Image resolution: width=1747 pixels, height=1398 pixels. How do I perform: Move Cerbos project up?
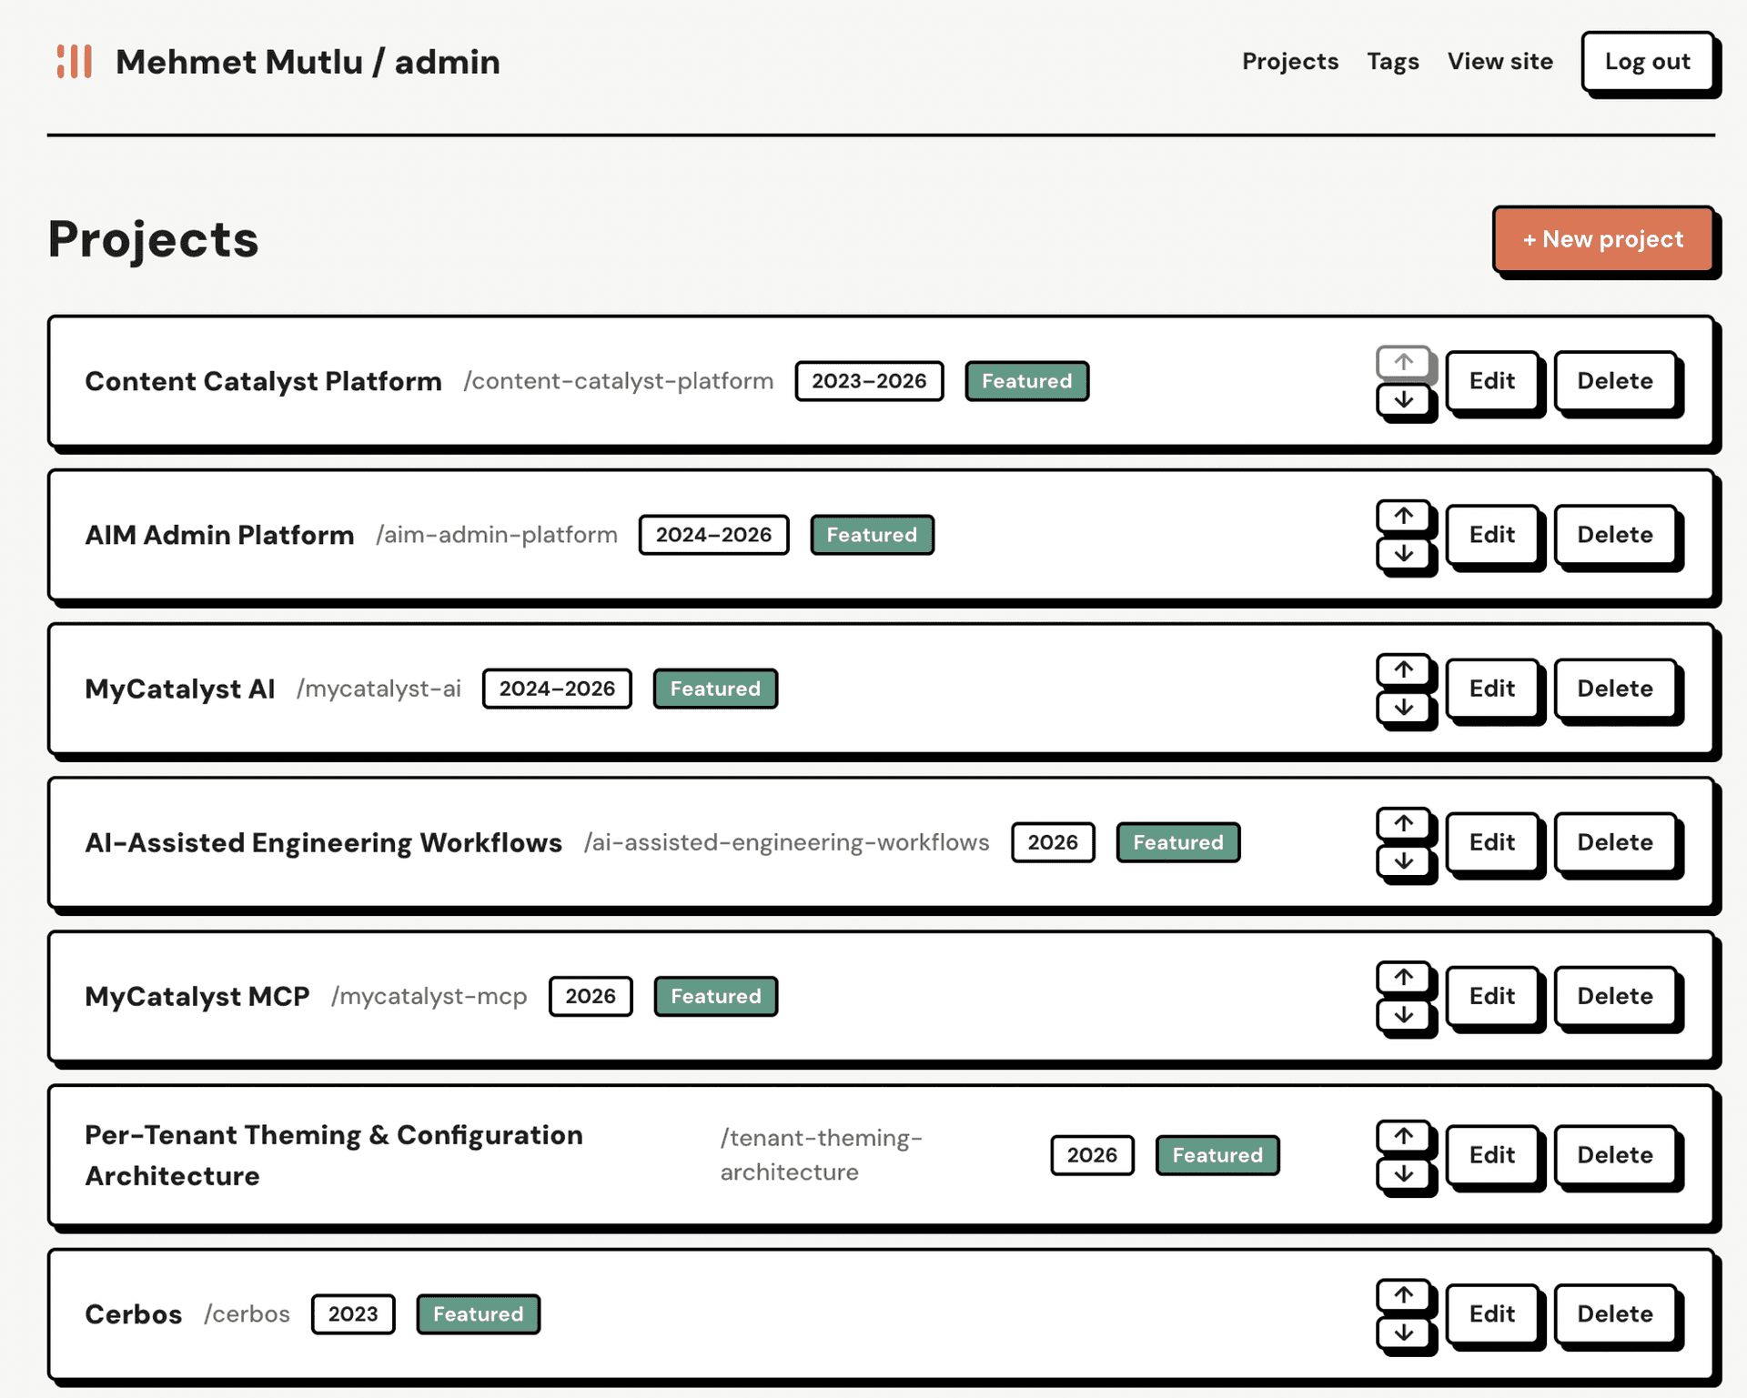coord(1404,1295)
